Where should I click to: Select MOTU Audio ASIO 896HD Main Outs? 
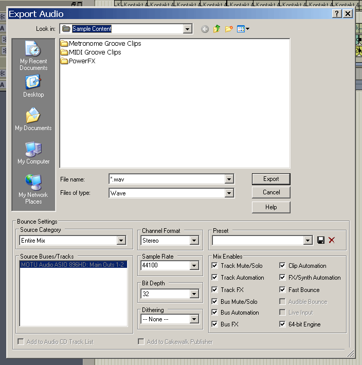[x=71, y=265]
